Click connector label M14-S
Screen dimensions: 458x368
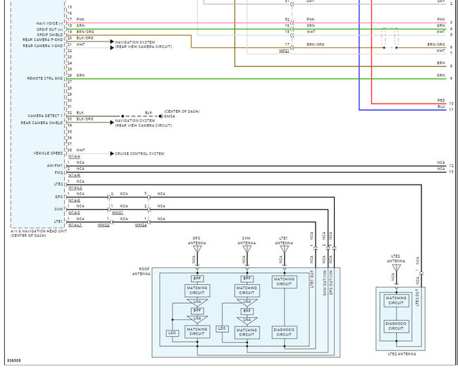[x=74, y=213]
